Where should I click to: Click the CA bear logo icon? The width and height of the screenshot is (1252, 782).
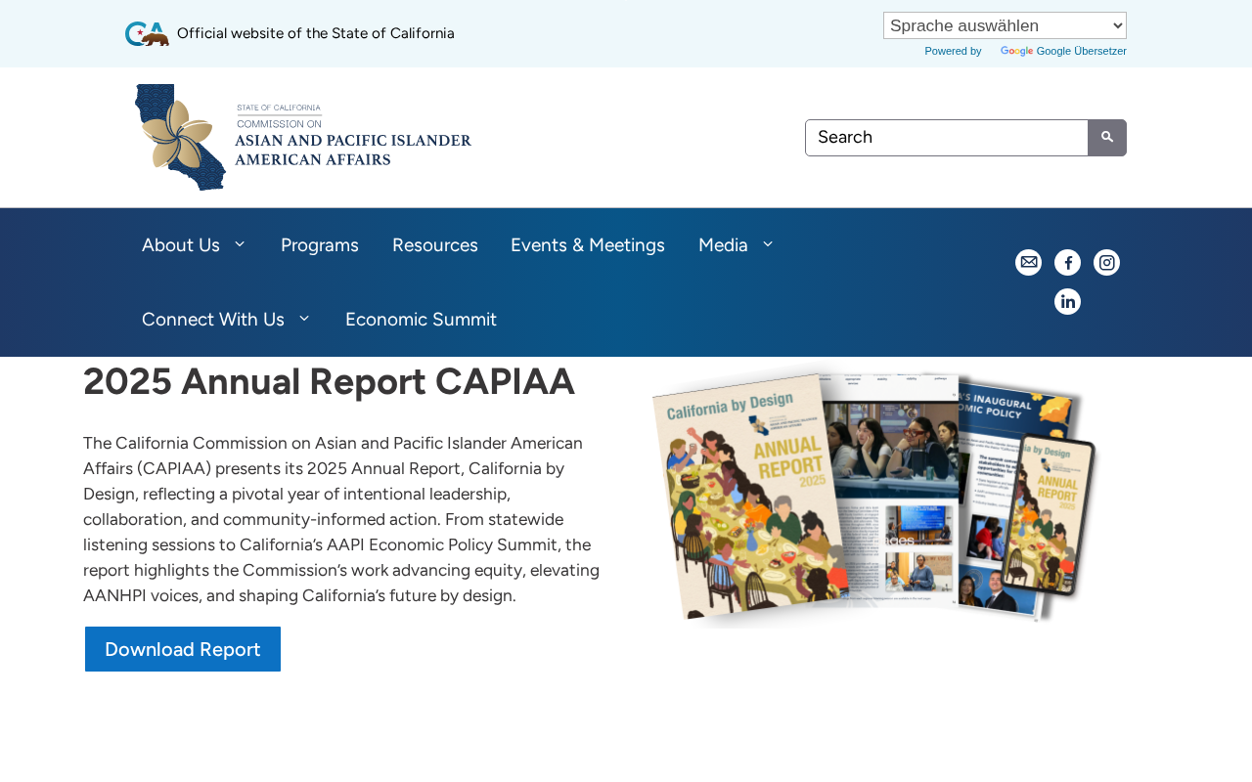click(x=147, y=33)
